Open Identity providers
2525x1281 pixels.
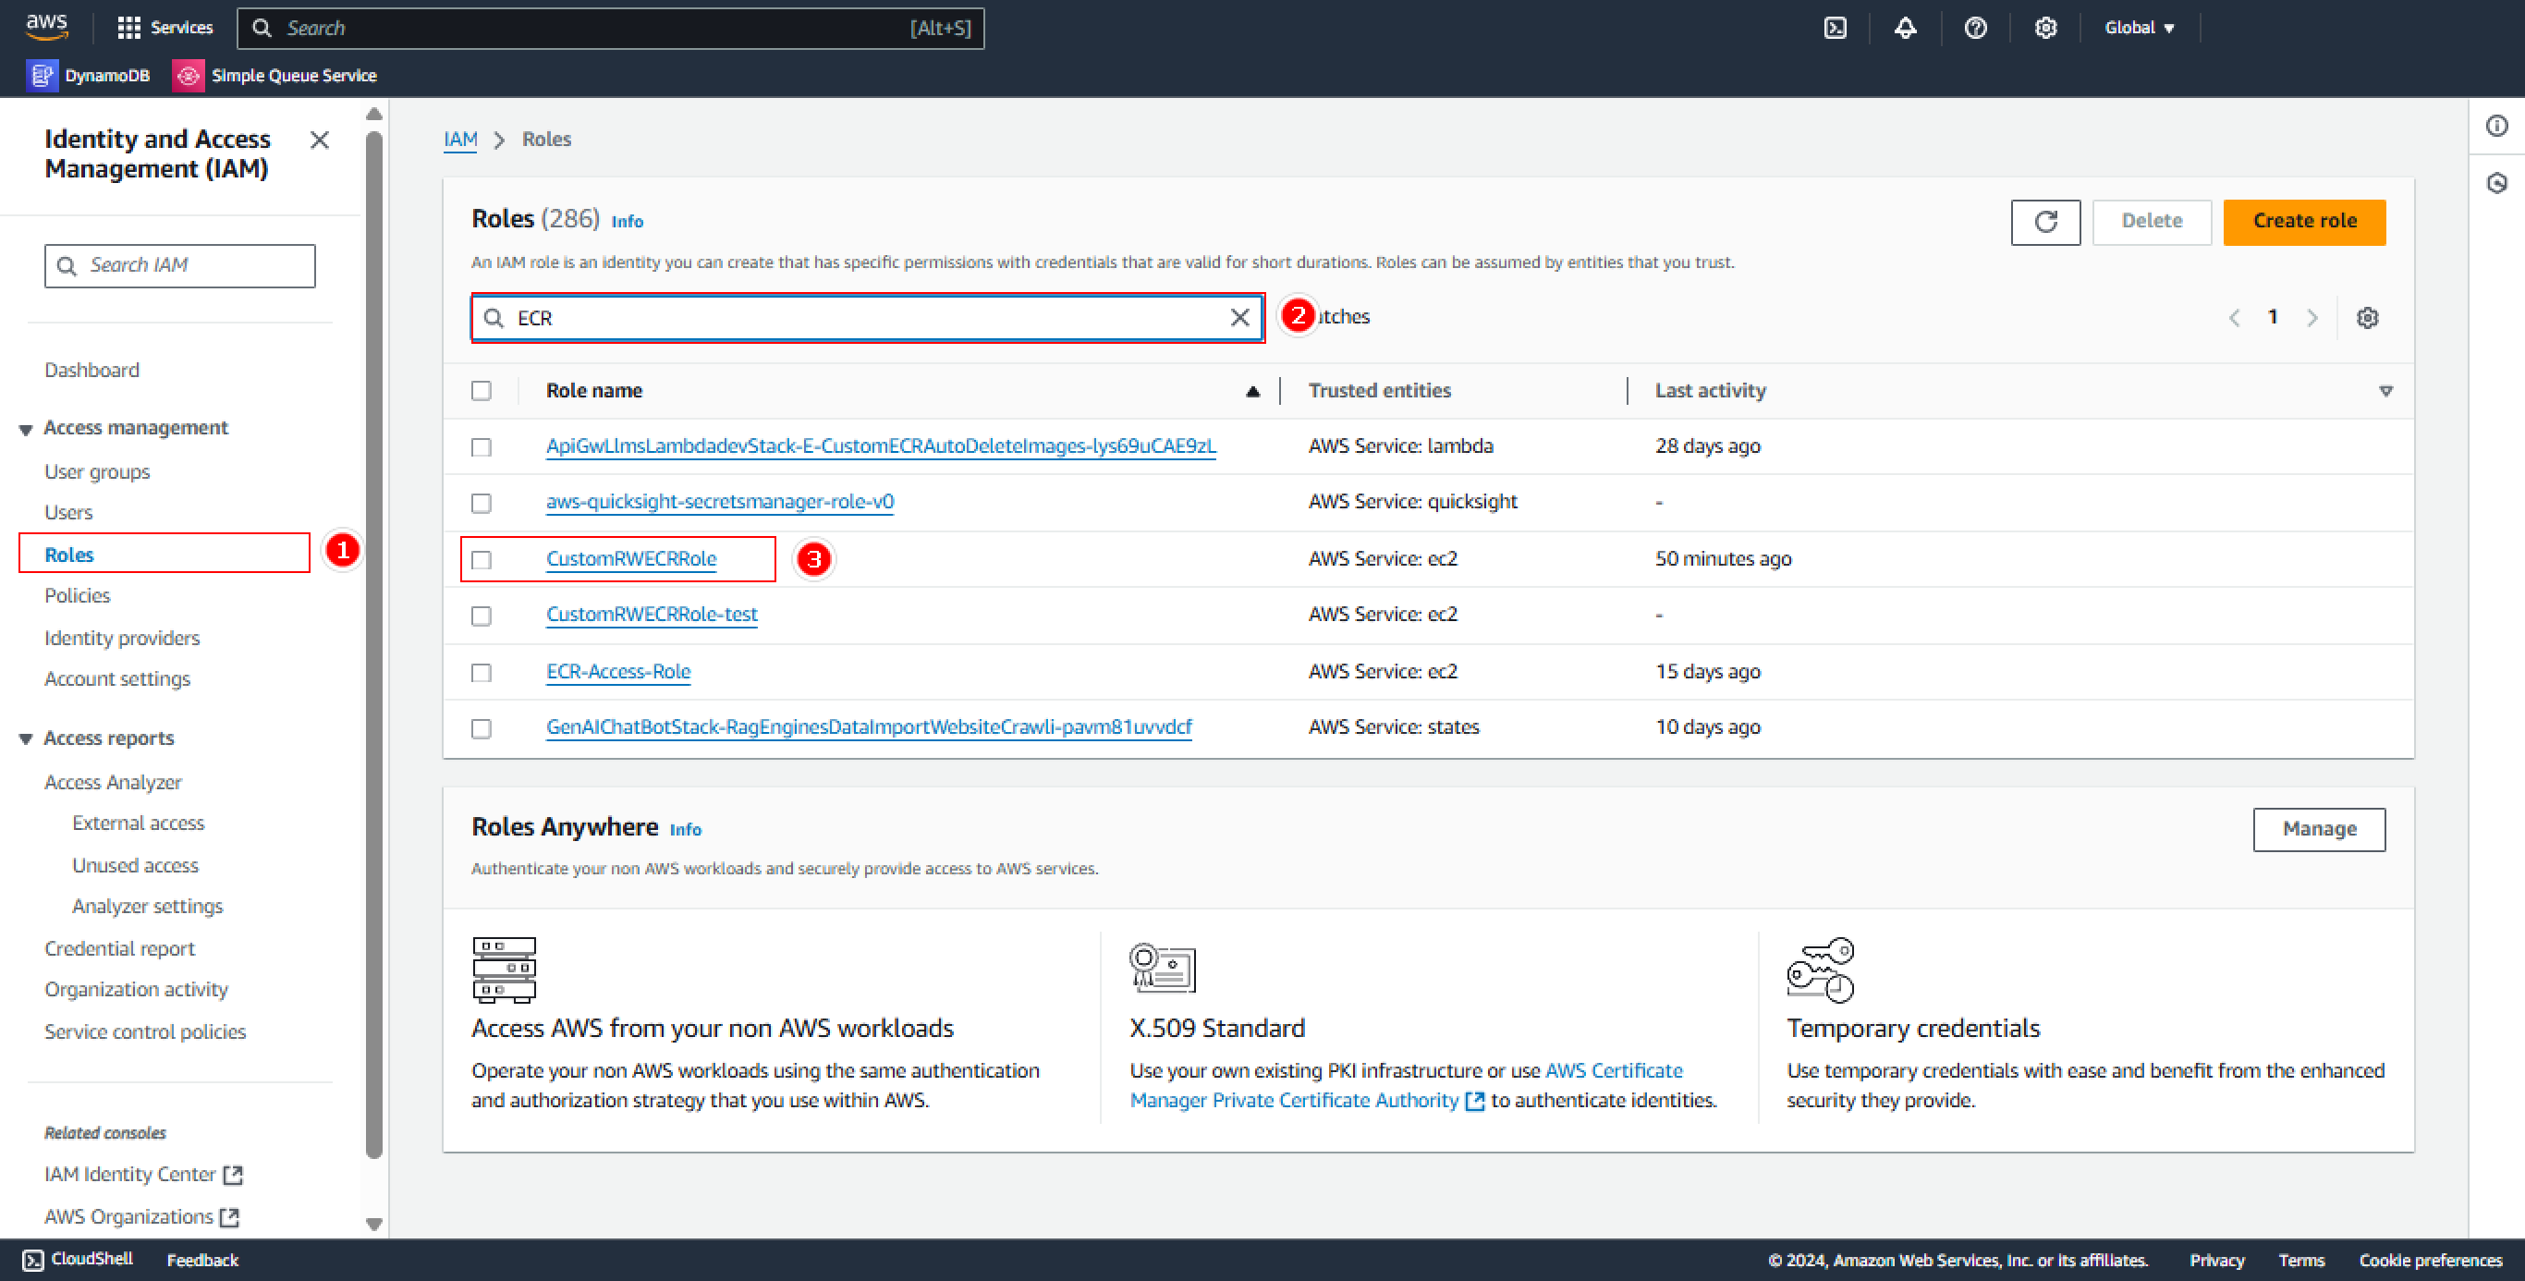pyautogui.click(x=122, y=638)
